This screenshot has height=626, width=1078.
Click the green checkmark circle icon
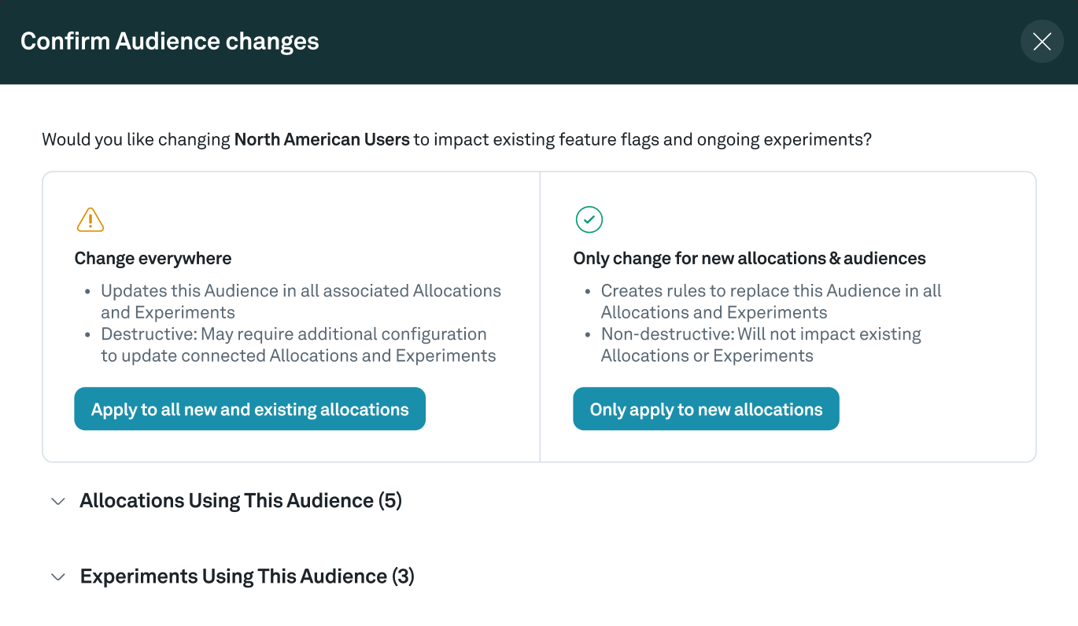click(589, 220)
